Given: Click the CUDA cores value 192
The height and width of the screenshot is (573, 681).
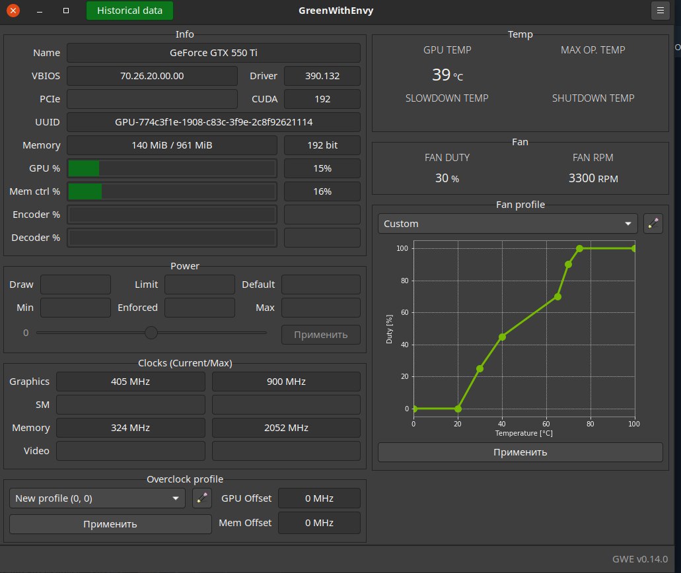Looking at the screenshot, I should 322,99.
